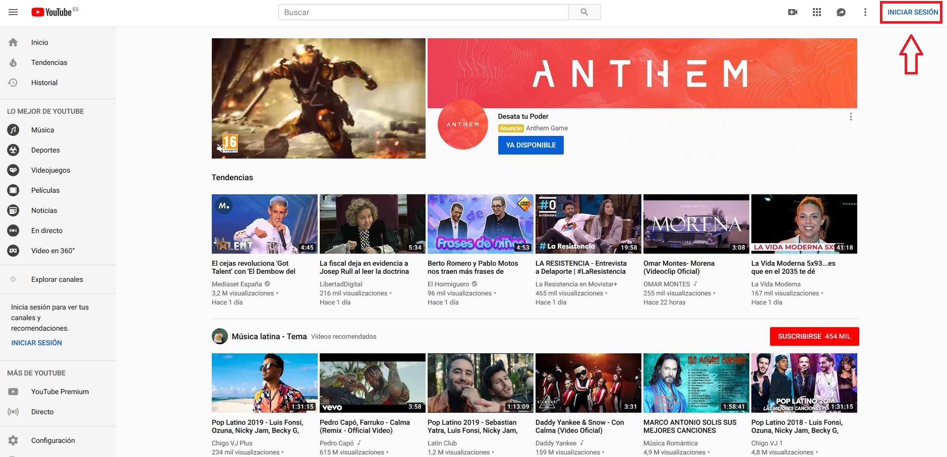947x457 pixels.
Task: Open the Latin Club channel name
Action: [442, 443]
